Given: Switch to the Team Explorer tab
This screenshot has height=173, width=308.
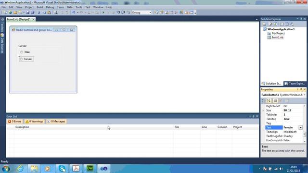Looking at the screenshot, I should tap(295, 84).
